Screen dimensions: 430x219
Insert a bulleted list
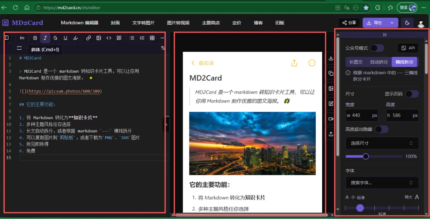pyautogui.click(x=132, y=38)
